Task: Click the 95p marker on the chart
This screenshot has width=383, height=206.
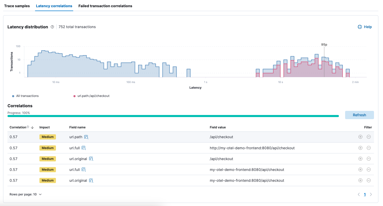Action: (324, 44)
